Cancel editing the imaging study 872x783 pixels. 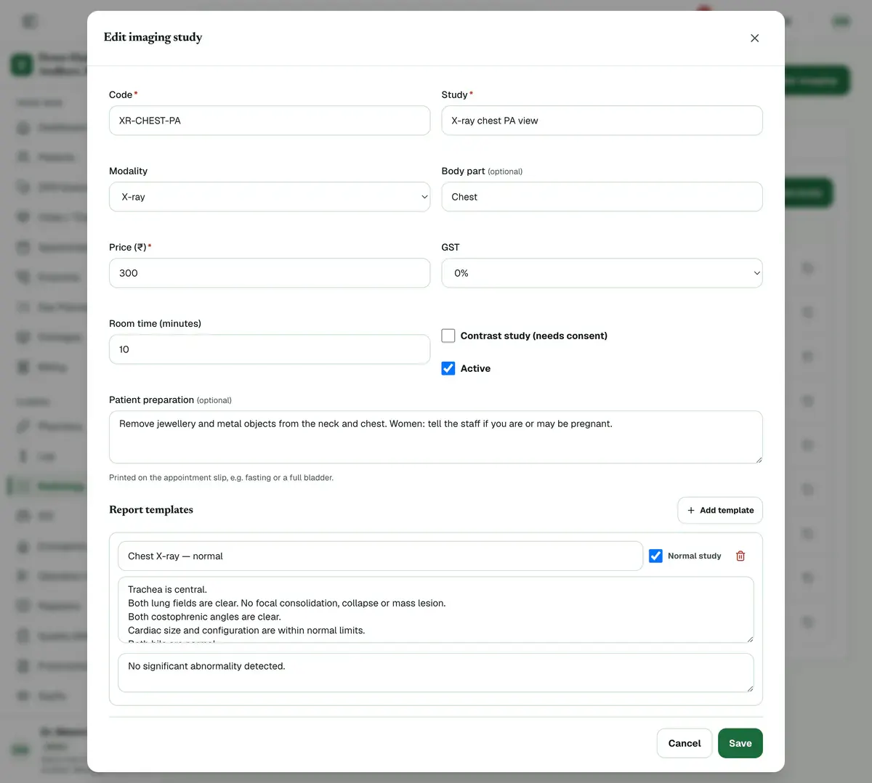(685, 743)
